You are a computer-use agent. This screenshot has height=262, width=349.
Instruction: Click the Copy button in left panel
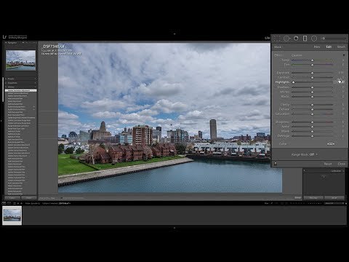pos(12,198)
